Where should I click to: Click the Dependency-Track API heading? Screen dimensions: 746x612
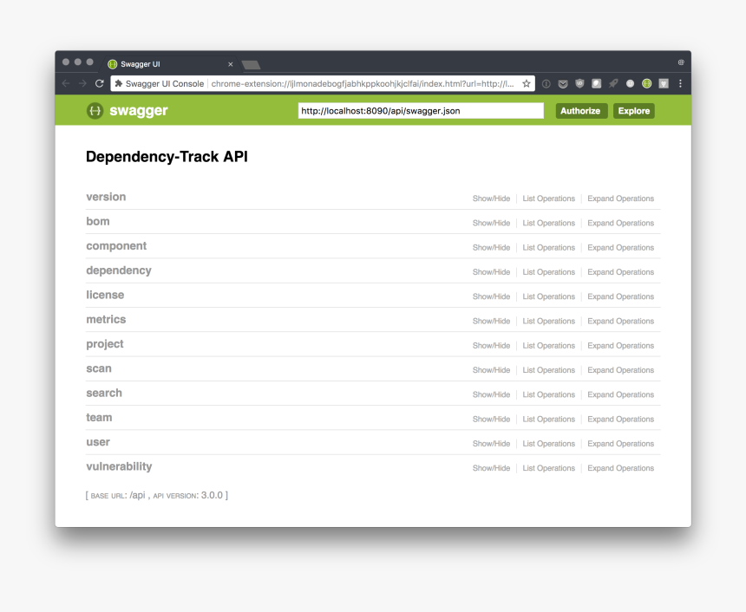pyautogui.click(x=167, y=157)
